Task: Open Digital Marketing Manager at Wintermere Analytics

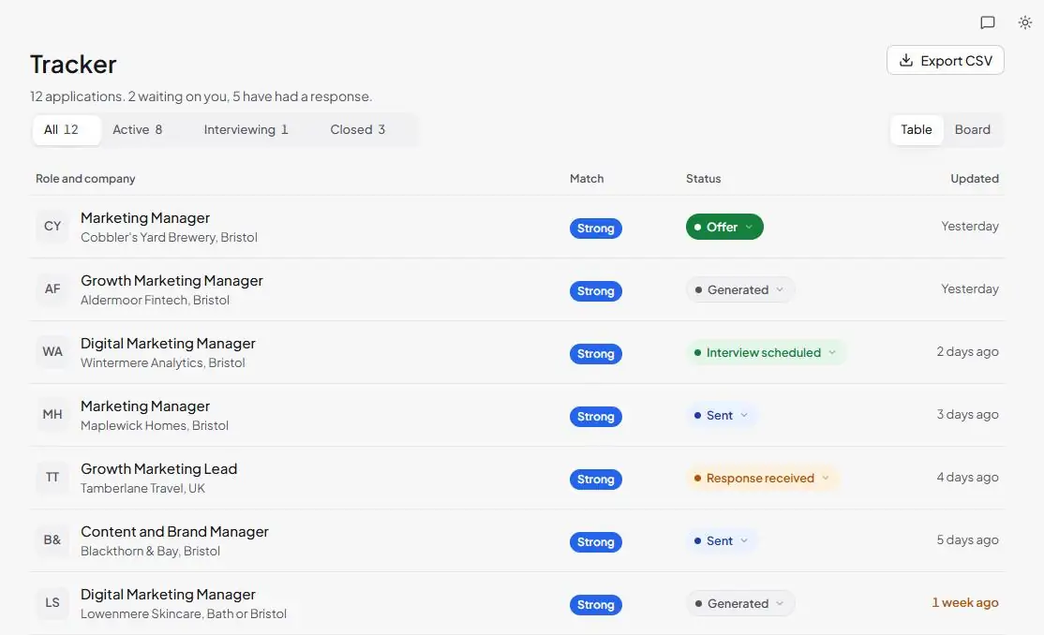Action: 168,344
